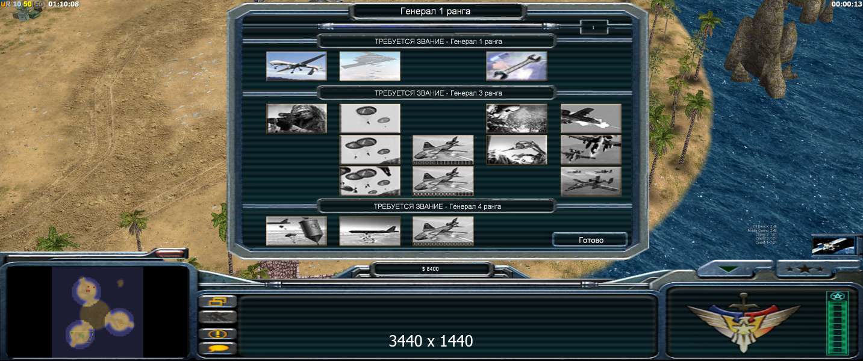Click the green segmented power meter

pos(837,327)
